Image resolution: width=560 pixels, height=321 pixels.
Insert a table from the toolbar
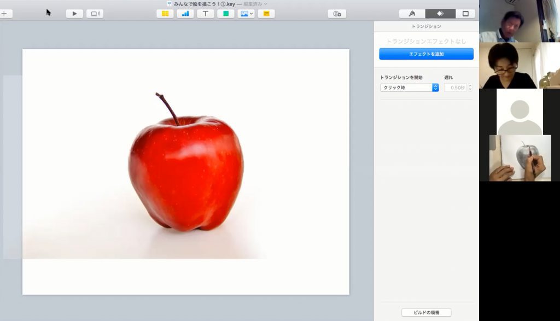(x=165, y=14)
